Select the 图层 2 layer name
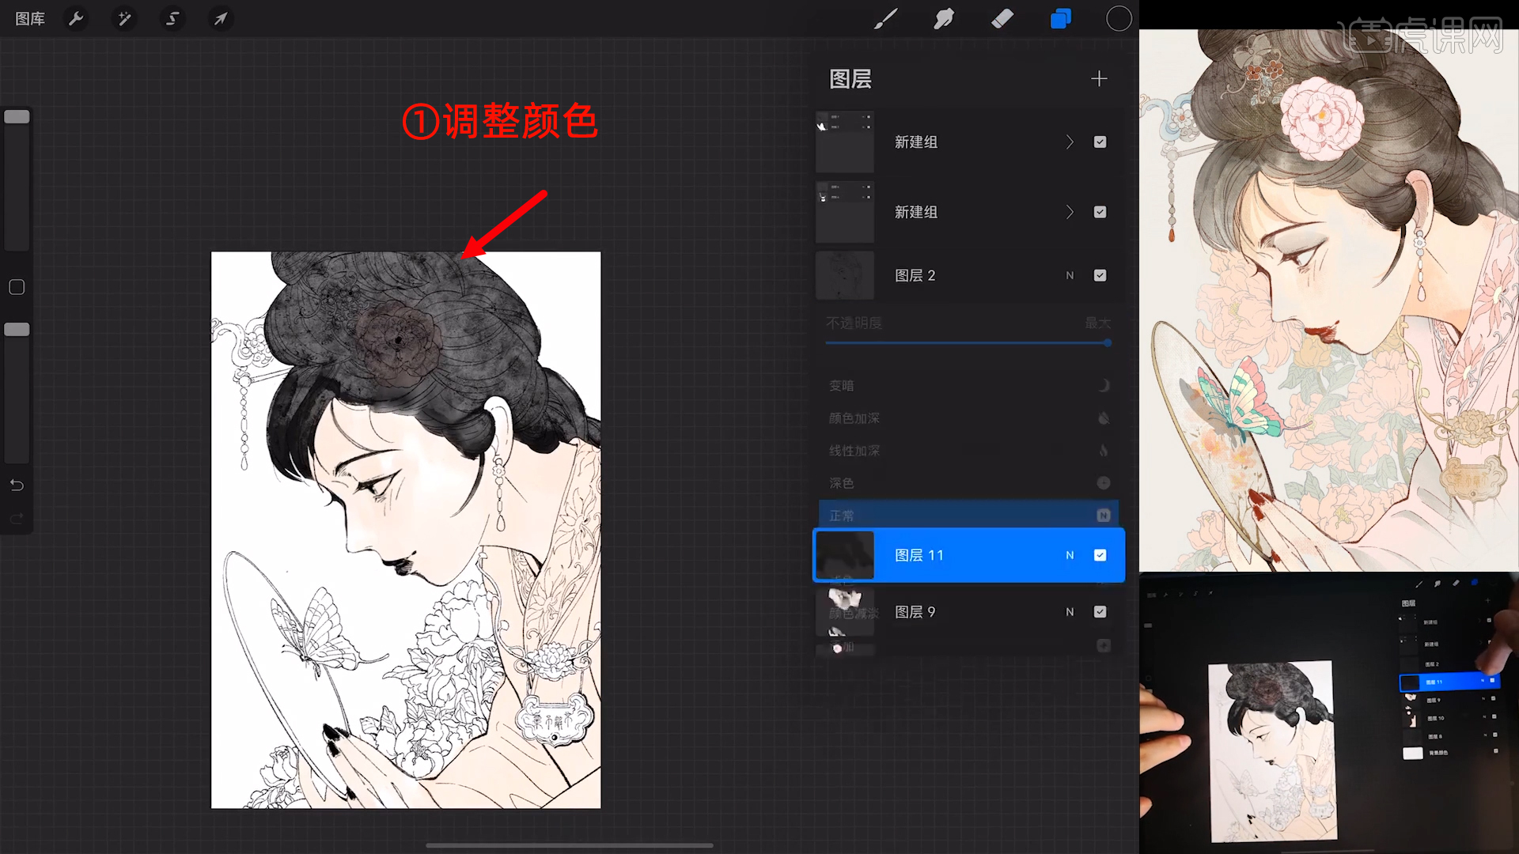This screenshot has width=1519, height=854. click(915, 275)
